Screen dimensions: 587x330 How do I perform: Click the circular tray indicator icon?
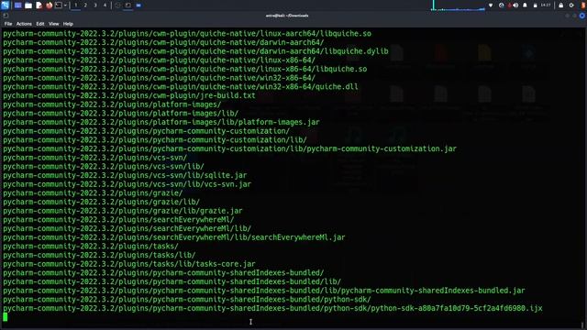click(x=502, y=5)
